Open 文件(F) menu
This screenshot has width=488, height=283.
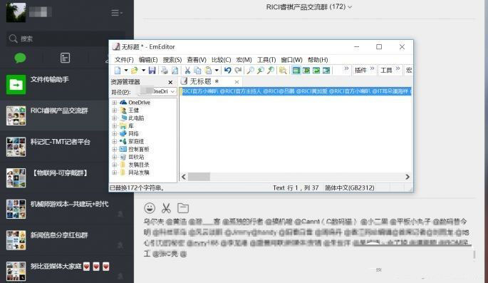(x=124, y=60)
